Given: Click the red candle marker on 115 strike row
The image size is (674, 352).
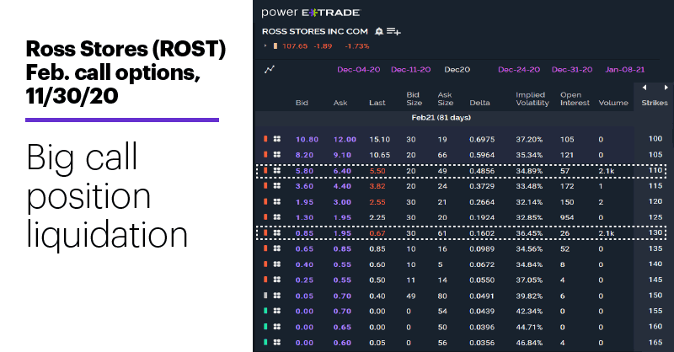Looking at the screenshot, I should pos(265,185).
